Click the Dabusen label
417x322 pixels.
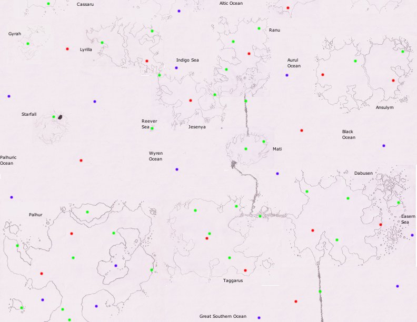click(x=363, y=173)
